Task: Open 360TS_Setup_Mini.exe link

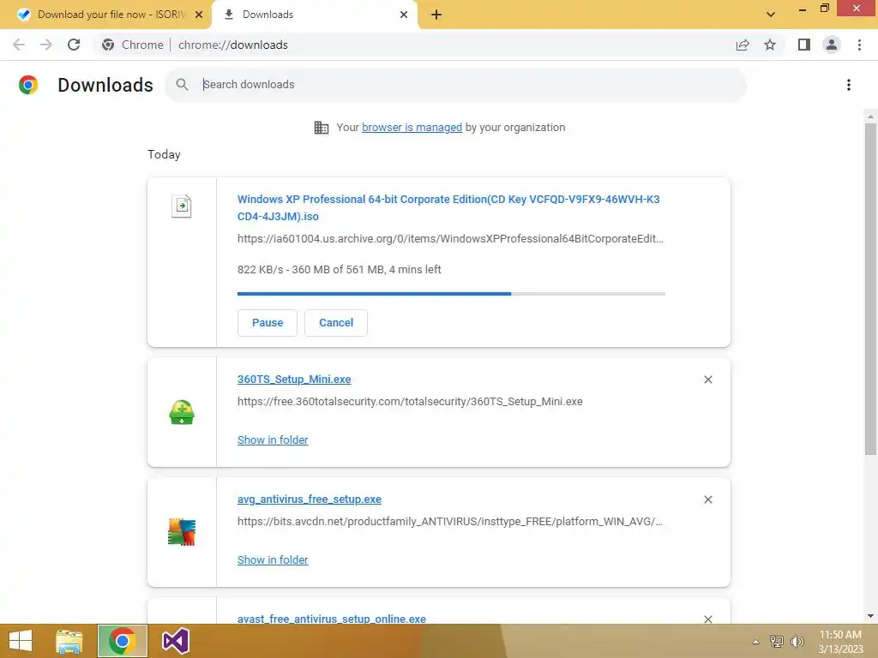Action: 294,380
